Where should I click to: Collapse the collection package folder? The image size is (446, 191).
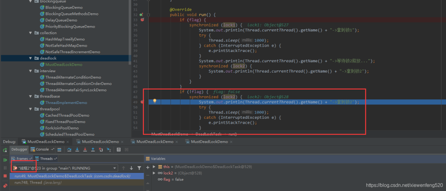31,33
